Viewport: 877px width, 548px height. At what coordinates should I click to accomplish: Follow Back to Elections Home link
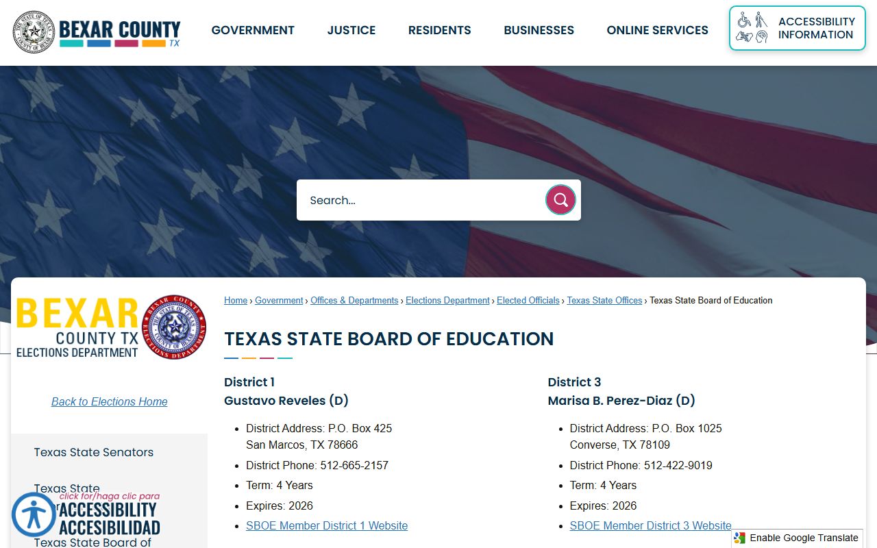tap(110, 402)
